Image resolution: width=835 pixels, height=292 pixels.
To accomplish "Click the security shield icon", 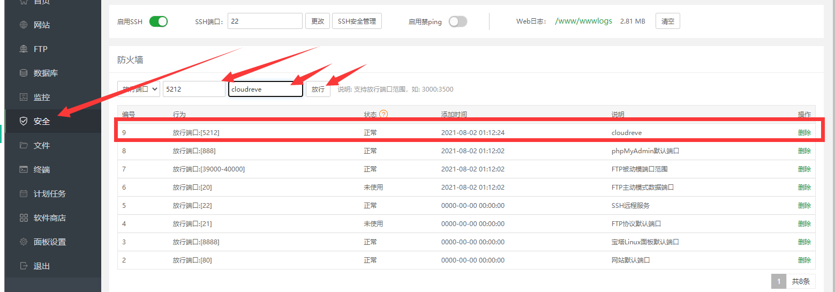I will point(24,121).
